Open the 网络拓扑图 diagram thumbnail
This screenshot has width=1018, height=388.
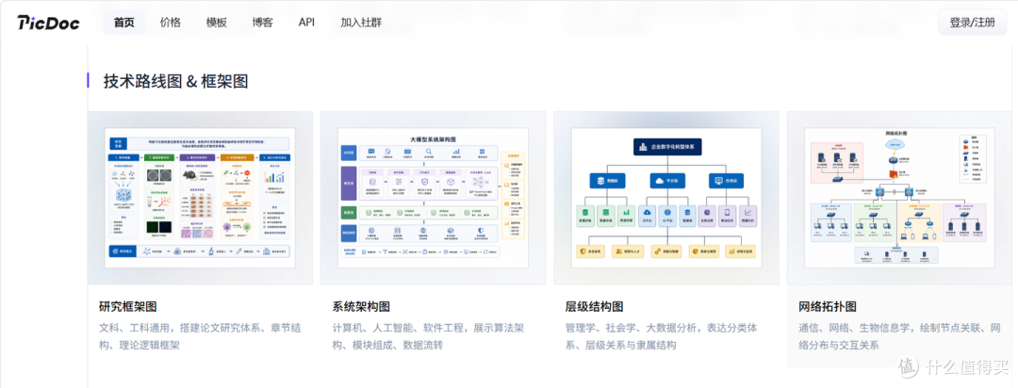click(899, 198)
